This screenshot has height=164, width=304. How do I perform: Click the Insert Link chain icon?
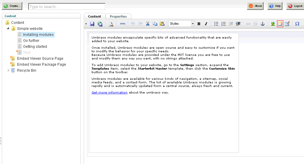(x=248, y=24)
